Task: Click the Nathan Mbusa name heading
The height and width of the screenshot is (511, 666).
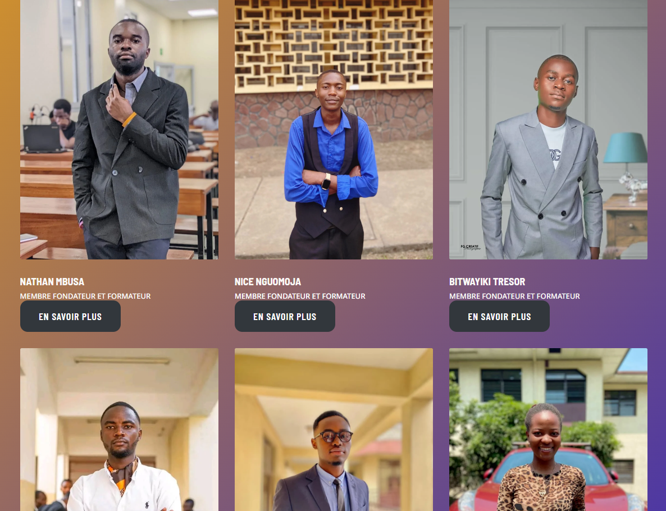Action: point(52,282)
